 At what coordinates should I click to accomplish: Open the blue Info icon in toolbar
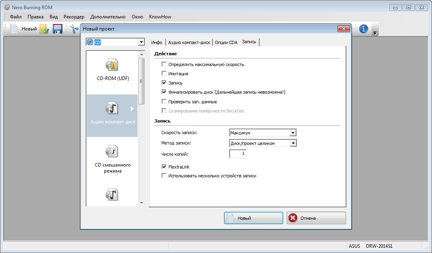coord(363,29)
